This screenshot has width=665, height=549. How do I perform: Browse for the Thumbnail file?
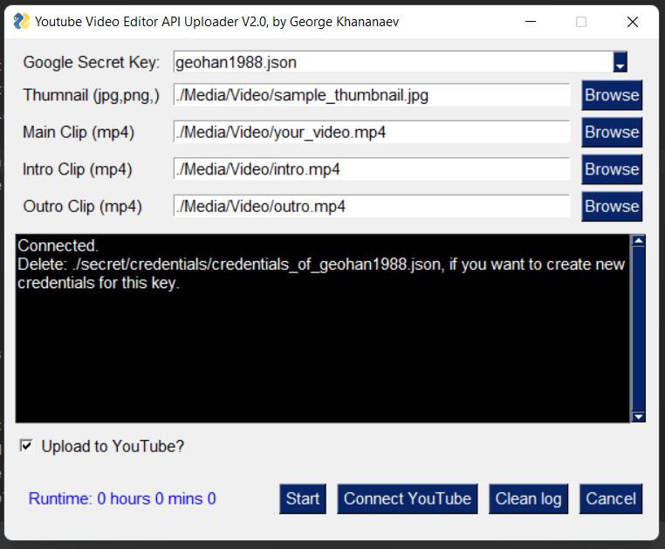point(612,95)
